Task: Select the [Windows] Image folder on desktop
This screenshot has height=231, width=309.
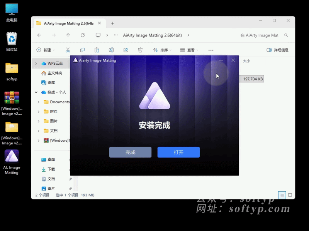Action: 12,133
